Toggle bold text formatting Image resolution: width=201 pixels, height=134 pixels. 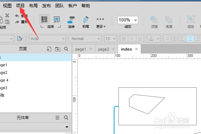[124, 39]
